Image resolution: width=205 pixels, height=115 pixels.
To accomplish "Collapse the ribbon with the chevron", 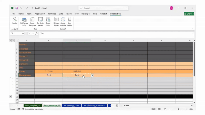I will pos(192,29).
